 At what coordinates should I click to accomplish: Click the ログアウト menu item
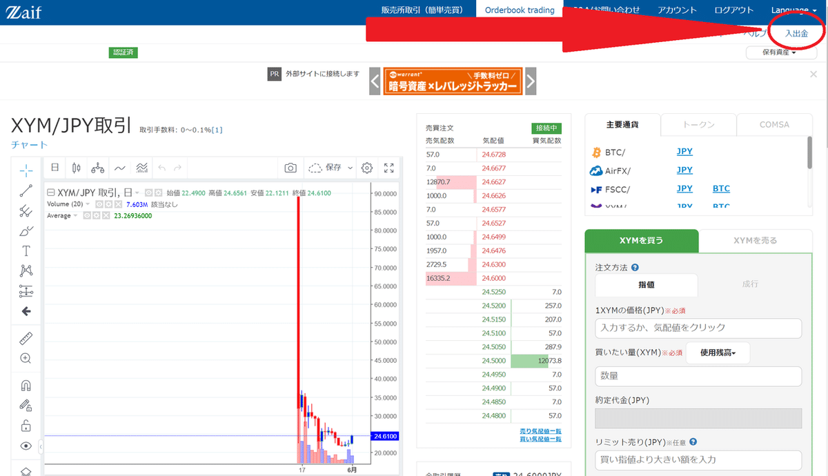pyautogui.click(x=734, y=10)
